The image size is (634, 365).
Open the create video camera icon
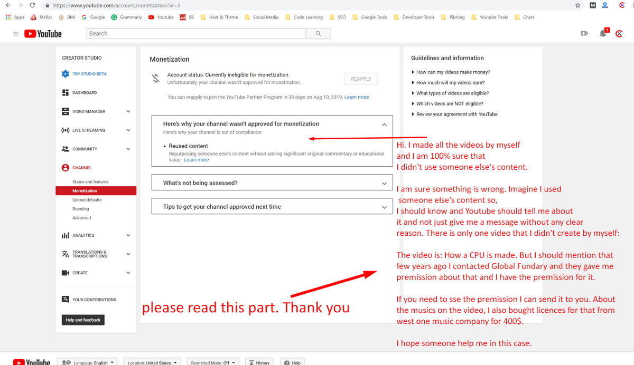584,33
